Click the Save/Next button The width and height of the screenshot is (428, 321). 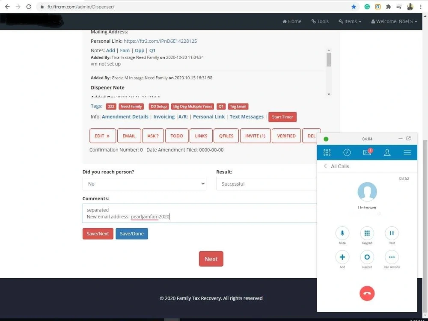tap(98, 234)
